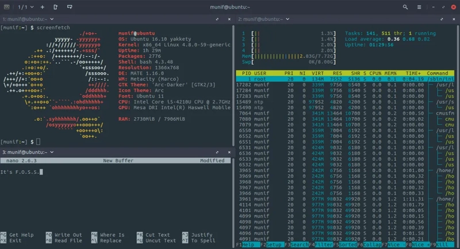Expand terminal 2 title dropdown
The width and height of the screenshot is (460, 249).
point(287,19)
